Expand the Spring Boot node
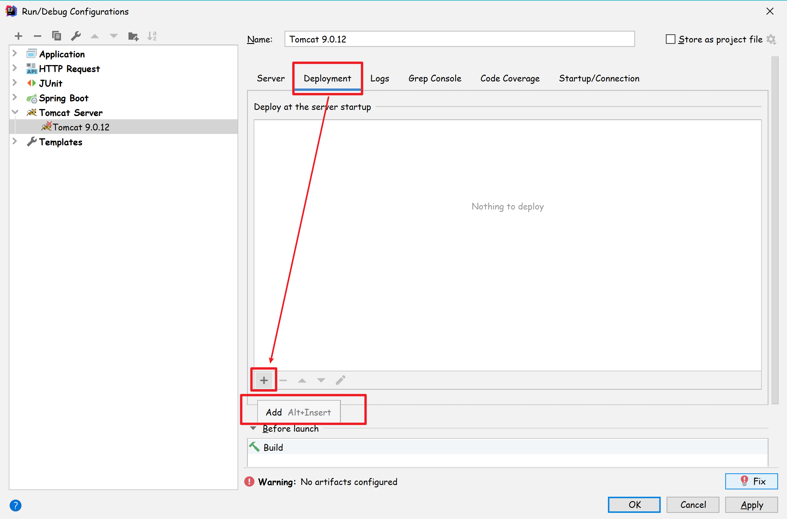The width and height of the screenshot is (787, 519). pos(15,97)
